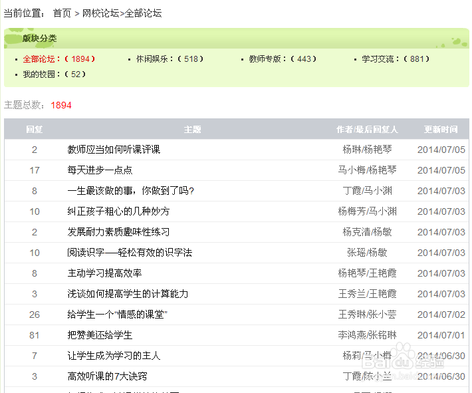Open 网校论坛 in the breadcrumb
Screen dimensions: 472x393
100,13
